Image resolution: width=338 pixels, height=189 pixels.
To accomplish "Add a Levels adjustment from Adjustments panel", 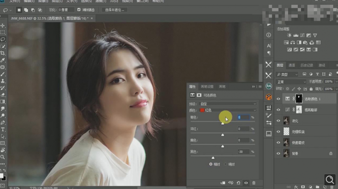I will click(x=296, y=35).
